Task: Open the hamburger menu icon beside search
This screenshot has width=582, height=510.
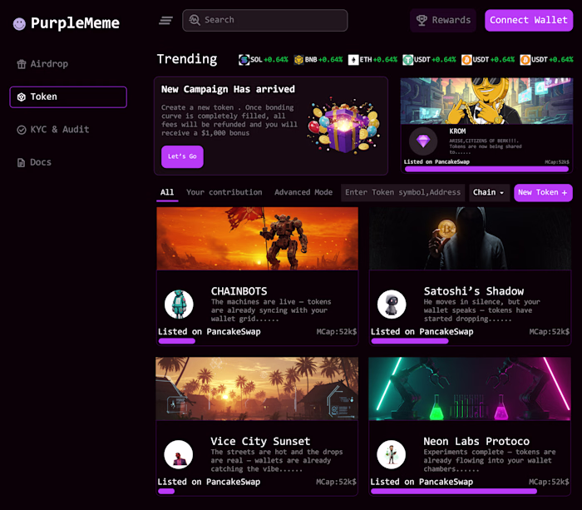Action: (165, 21)
